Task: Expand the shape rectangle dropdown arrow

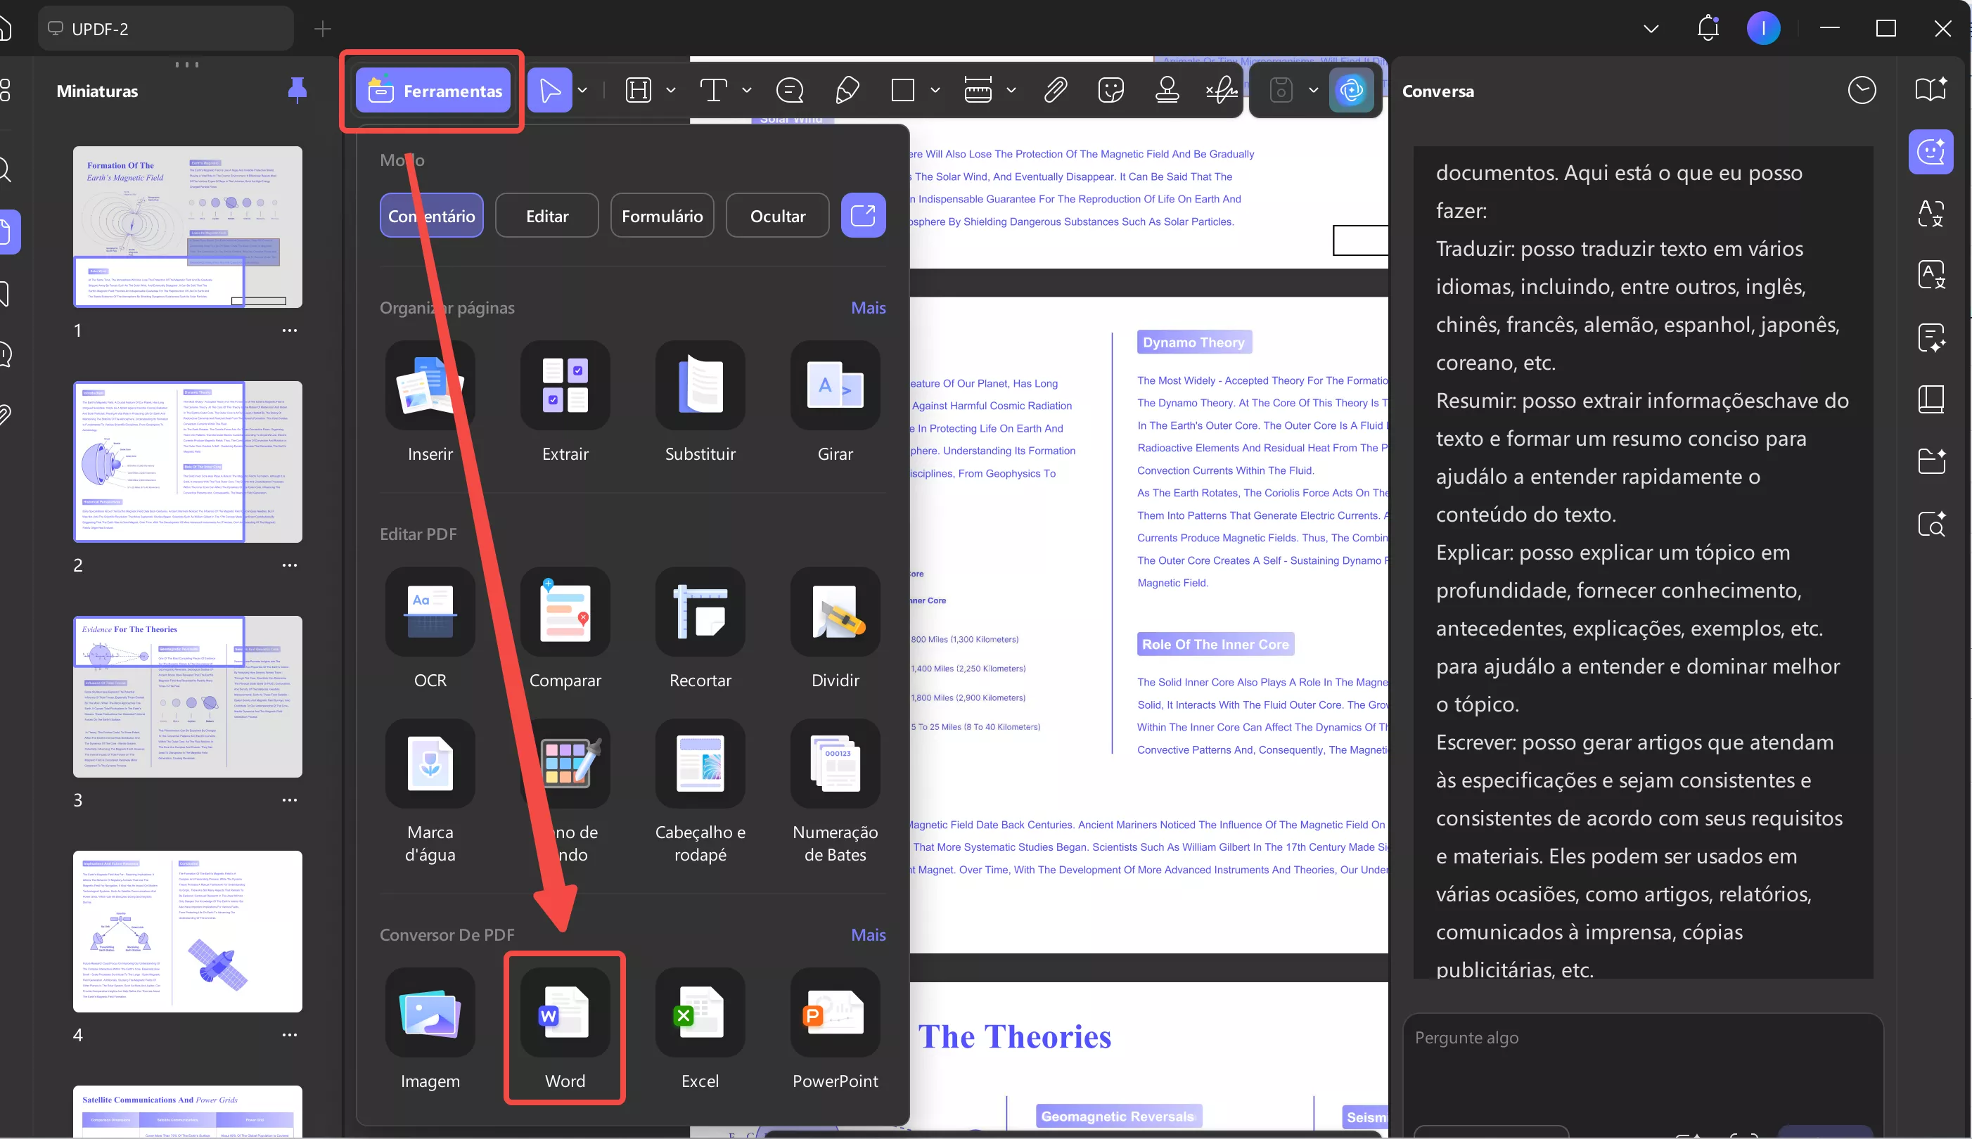Action: (935, 91)
